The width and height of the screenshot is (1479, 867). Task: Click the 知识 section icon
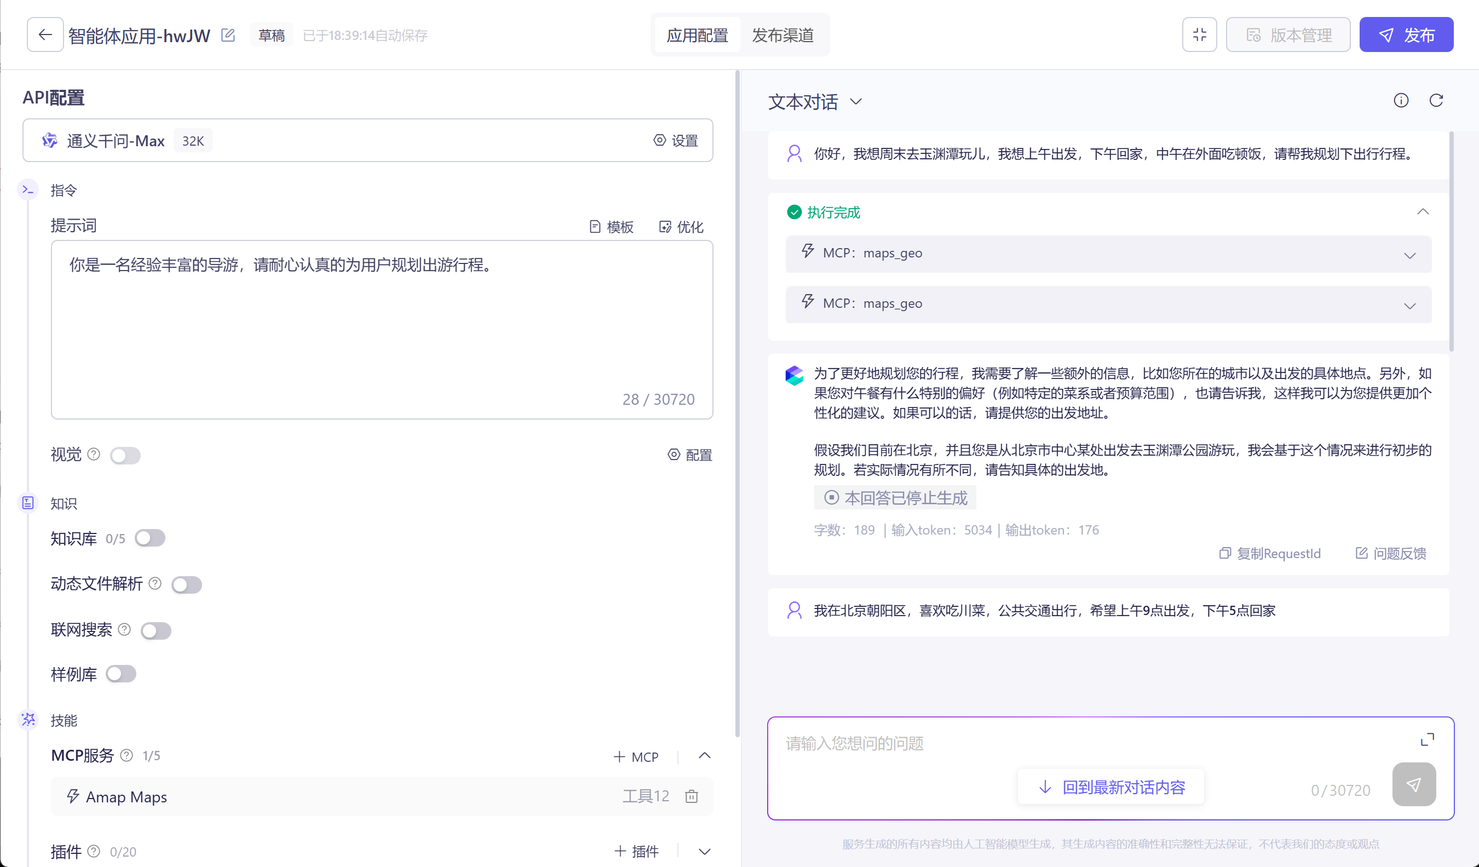[27, 502]
